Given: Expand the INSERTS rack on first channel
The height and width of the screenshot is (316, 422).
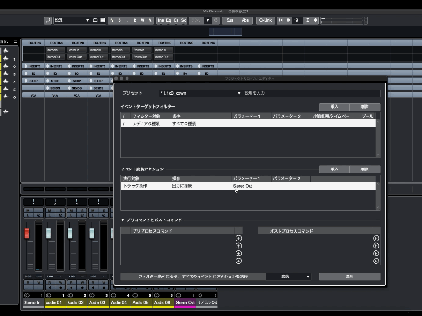Looking at the screenshot, I should click(33, 66).
